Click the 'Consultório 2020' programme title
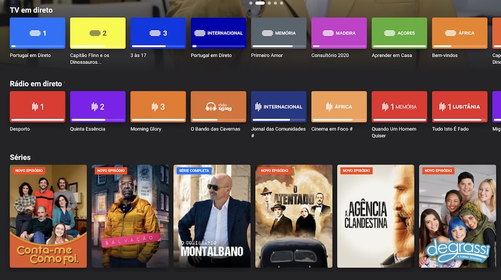This screenshot has width=501, height=280. (330, 55)
